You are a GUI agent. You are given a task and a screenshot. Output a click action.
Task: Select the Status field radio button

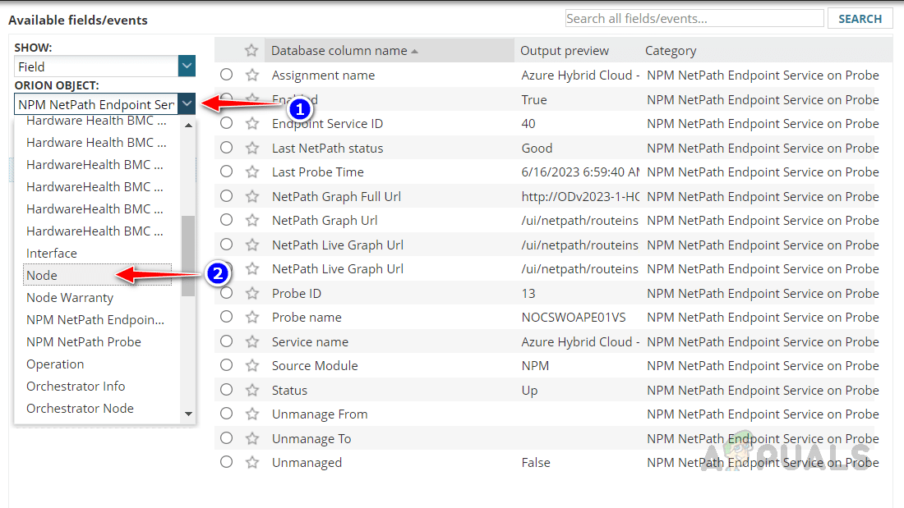point(227,390)
